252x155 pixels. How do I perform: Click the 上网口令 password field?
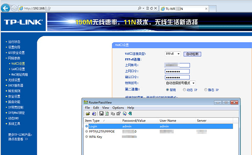tap(177, 72)
